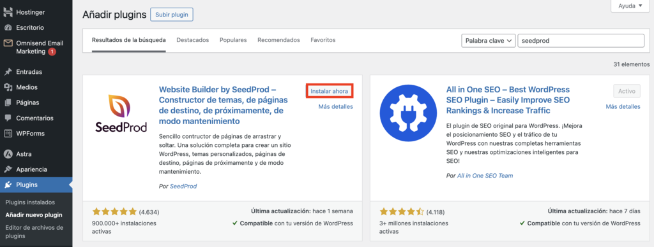This screenshot has width=654, height=247.
Task: Click the Hostinger logo icon in sidebar
Action: 8,12
